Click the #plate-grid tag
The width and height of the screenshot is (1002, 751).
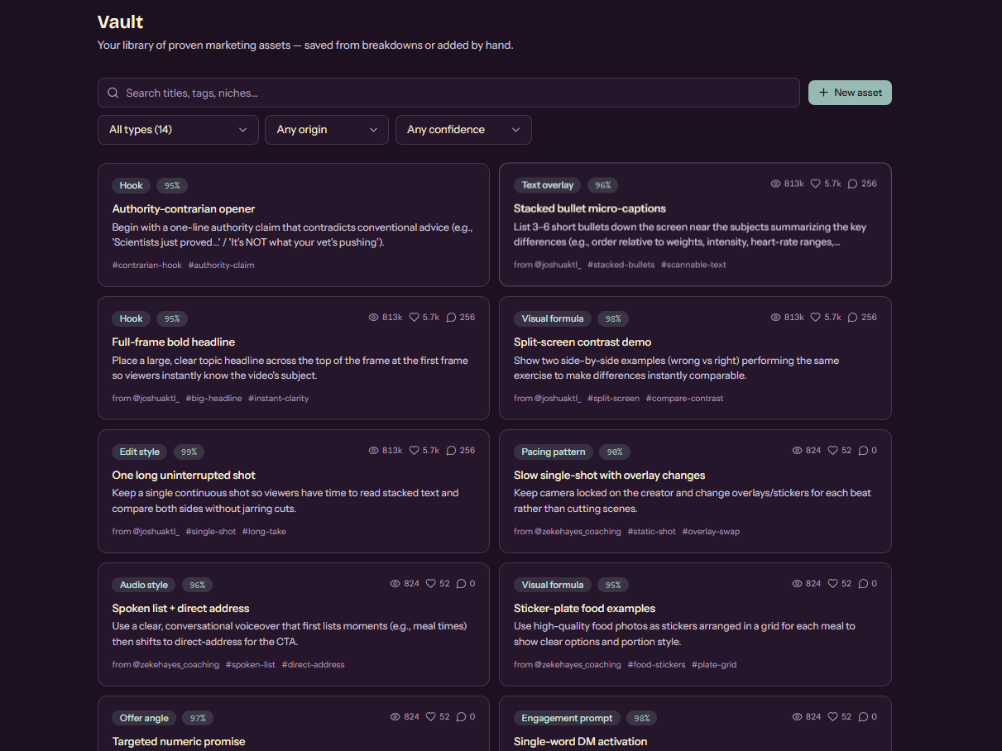[x=714, y=665]
